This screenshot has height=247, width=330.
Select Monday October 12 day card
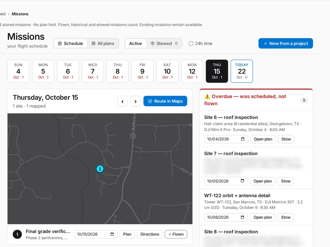pyautogui.click(x=192, y=71)
